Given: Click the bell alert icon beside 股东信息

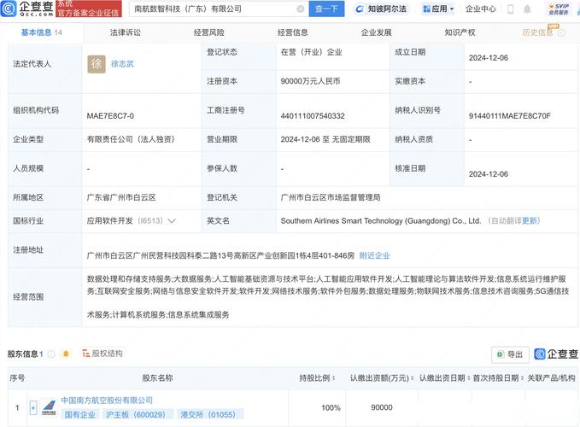Looking at the screenshot, I should pyautogui.click(x=66, y=354).
